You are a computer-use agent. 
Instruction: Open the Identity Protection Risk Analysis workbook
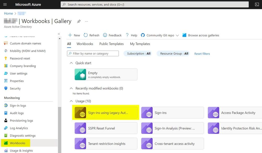pos(235,128)
